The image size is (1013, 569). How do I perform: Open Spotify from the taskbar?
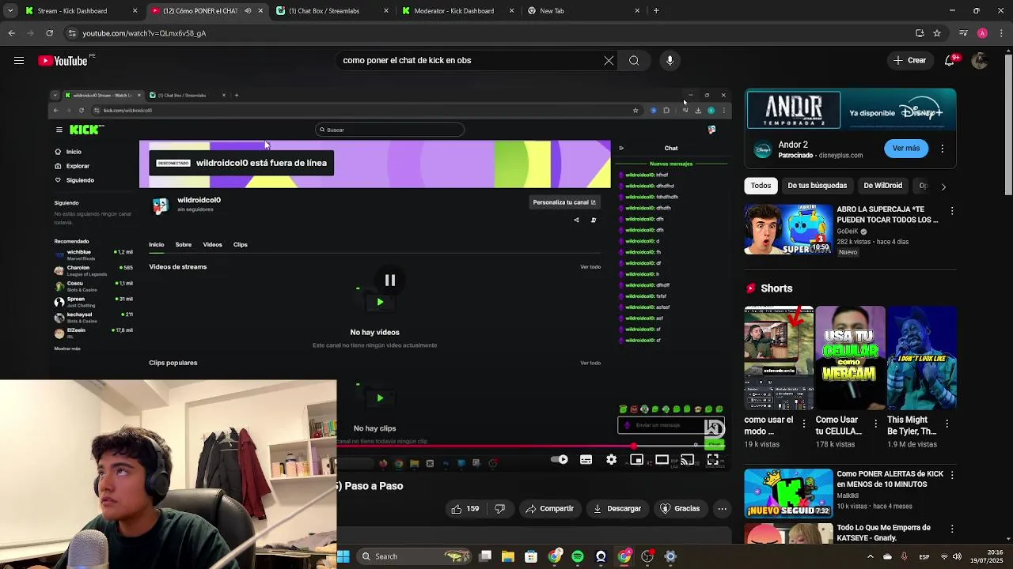click(x=578, y=556)
